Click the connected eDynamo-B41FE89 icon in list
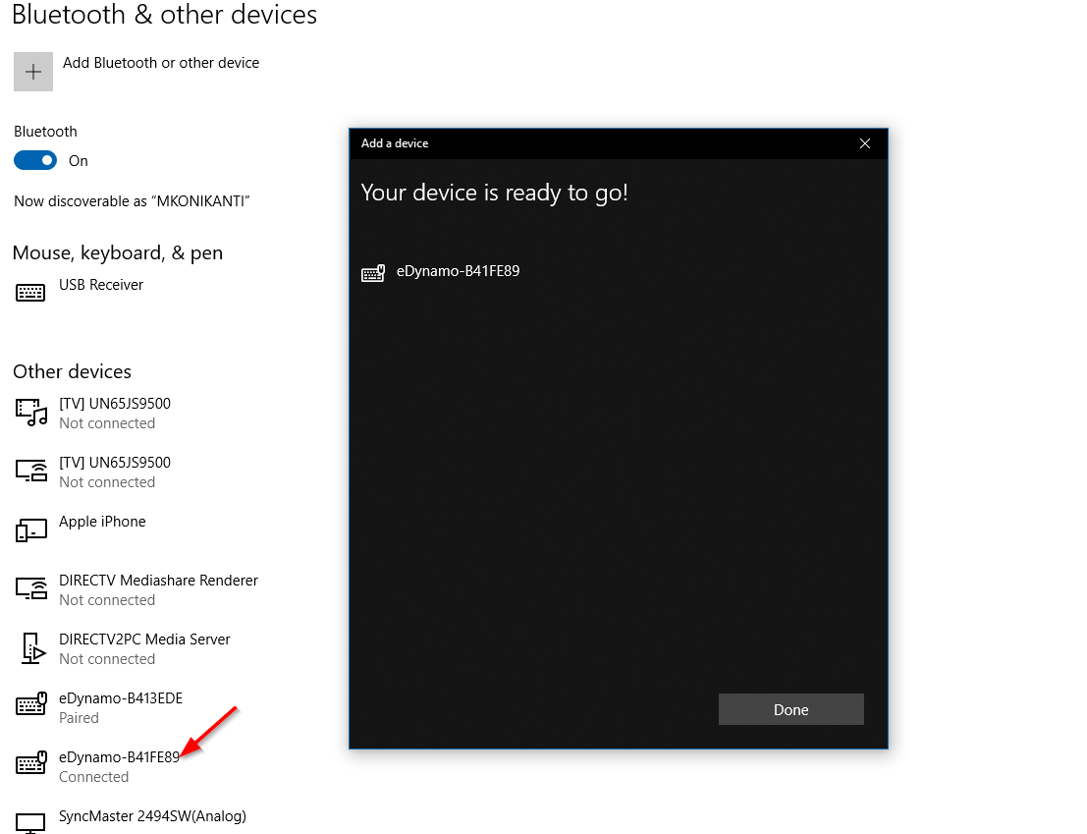The image size is (1087, 834). 31,764
